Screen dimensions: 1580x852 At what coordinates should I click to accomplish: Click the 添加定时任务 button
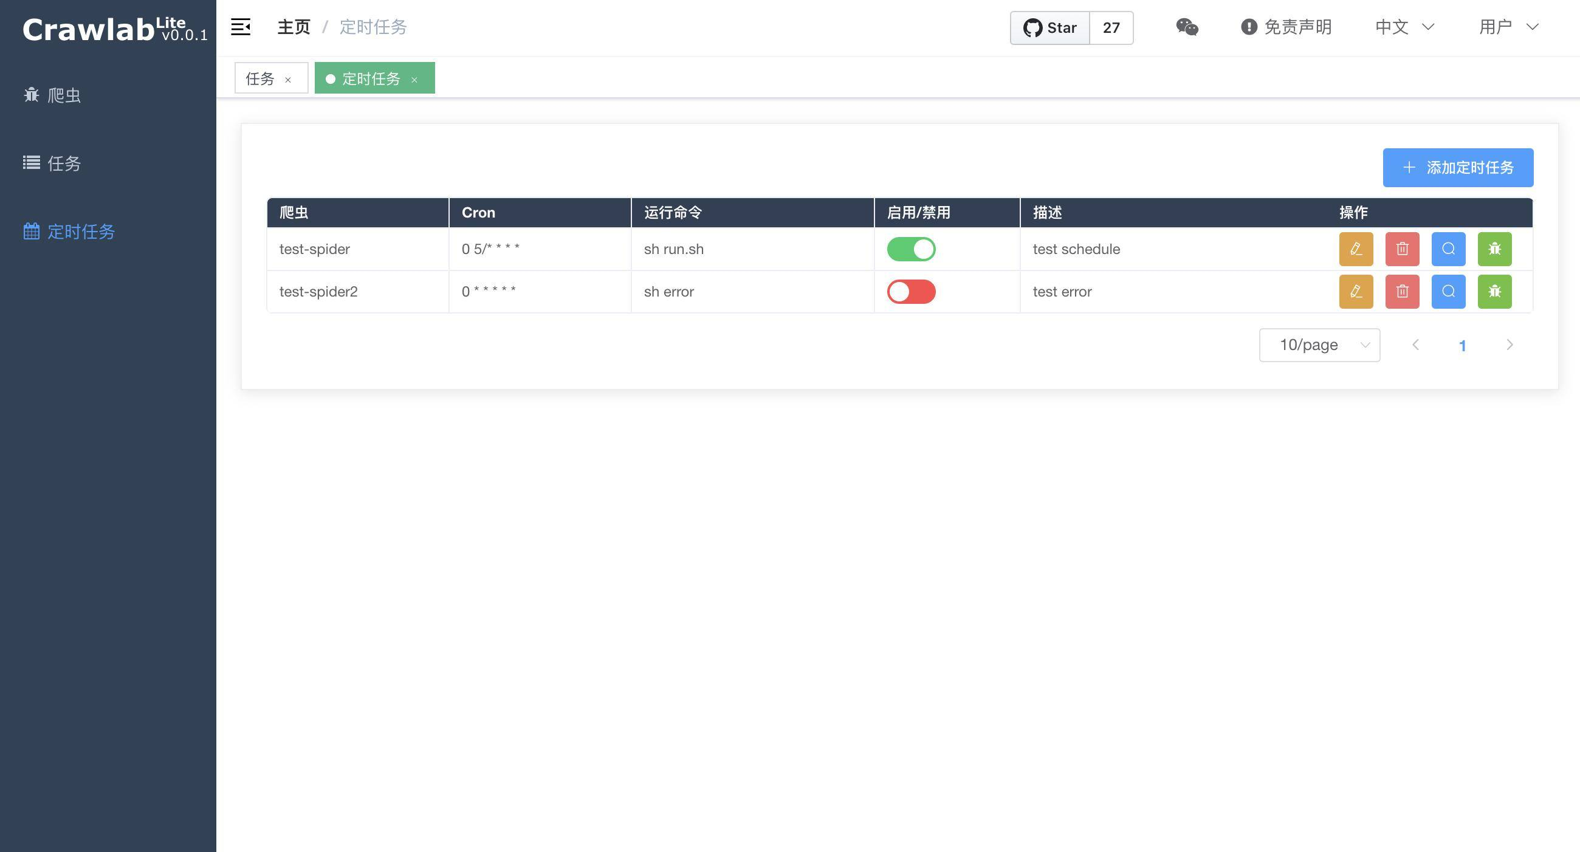coord(1457,168)
